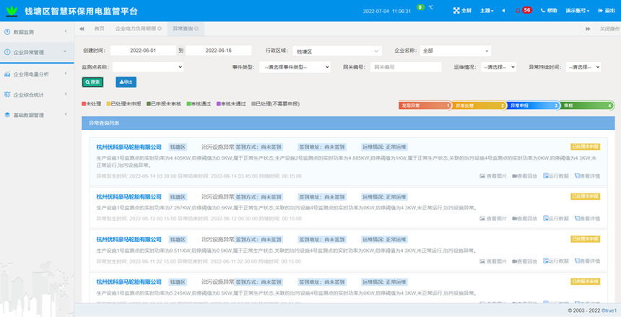Image resolution: width=621 pixels, height=317 pixels.
Task: Click the blue 导出 export button
Action: [x=125, y=82]
